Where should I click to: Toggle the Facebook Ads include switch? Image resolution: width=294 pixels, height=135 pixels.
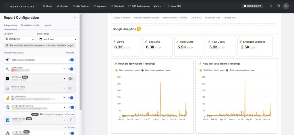pyautogui.click(x=71, y=120)
